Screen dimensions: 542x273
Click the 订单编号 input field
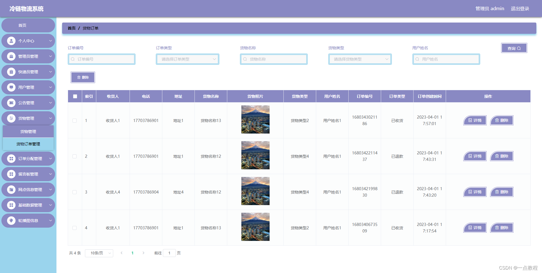pos(102,59)
